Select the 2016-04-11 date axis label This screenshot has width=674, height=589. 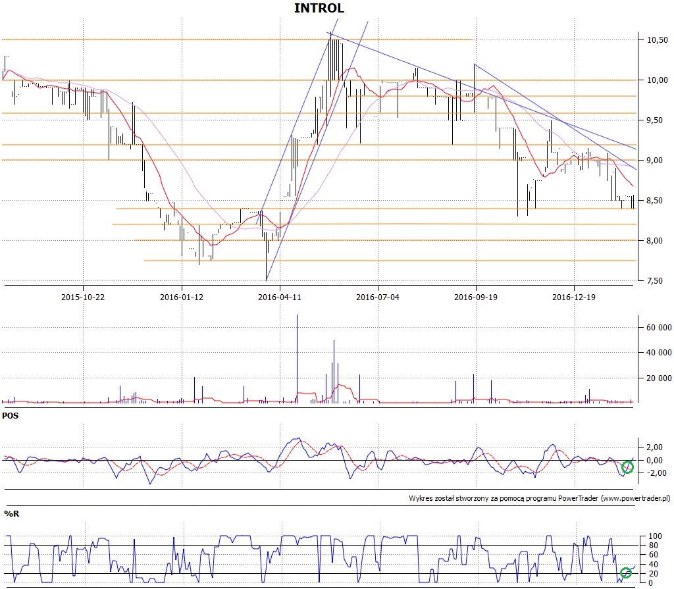[279, 297]
